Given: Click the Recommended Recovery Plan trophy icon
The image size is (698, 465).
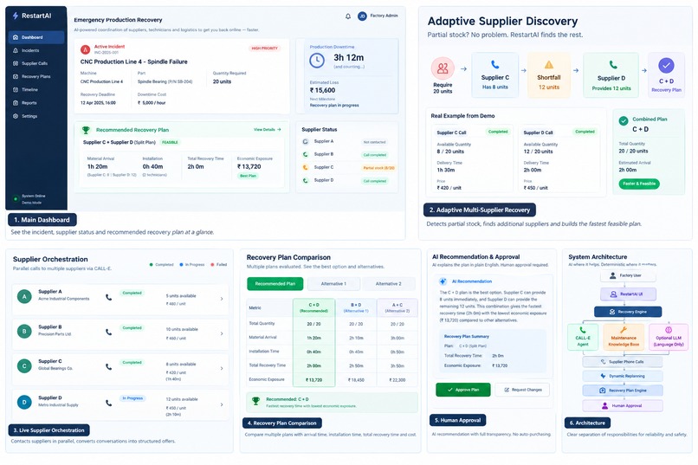Looking at the screenshot, I should [x=86, y=130].
